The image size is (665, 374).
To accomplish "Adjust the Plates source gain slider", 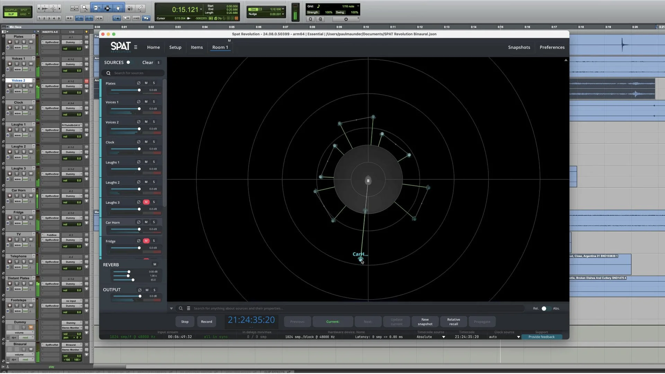I will [x=139, y=90].
